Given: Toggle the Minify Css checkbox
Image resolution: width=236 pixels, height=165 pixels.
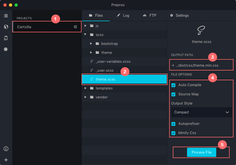Looking at the screenshot, I should (173, 133).
